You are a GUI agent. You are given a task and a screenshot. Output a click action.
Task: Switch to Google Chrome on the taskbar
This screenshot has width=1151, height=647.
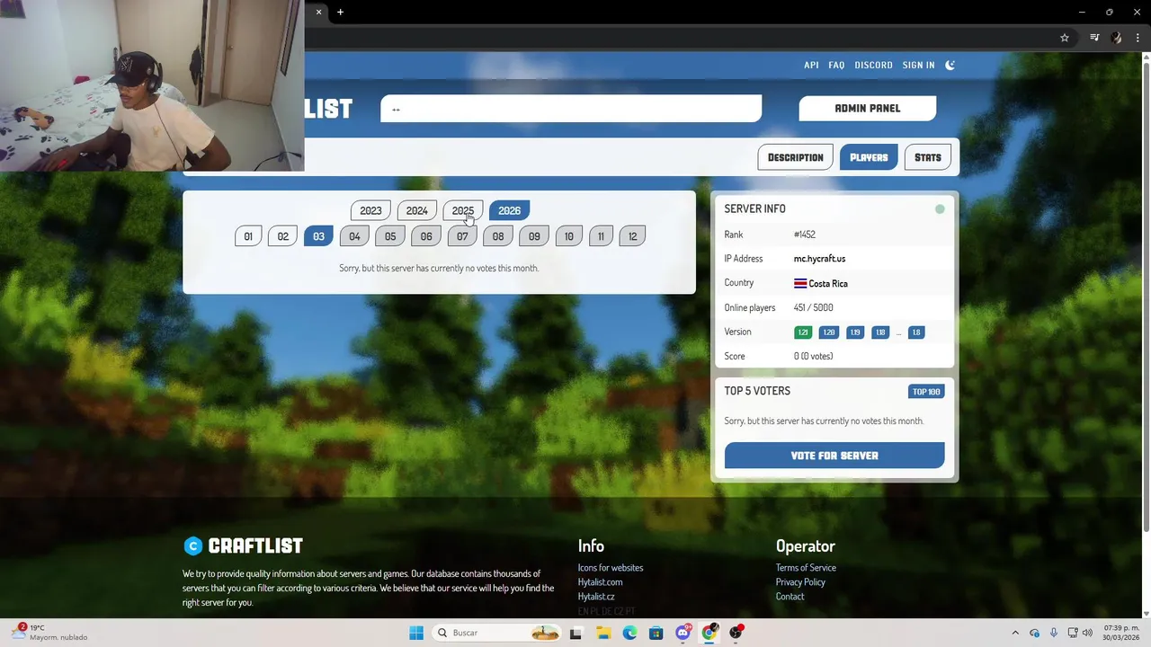click(709, 633)
